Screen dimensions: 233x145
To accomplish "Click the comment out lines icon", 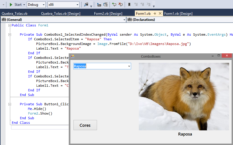I will click(114, 5).
